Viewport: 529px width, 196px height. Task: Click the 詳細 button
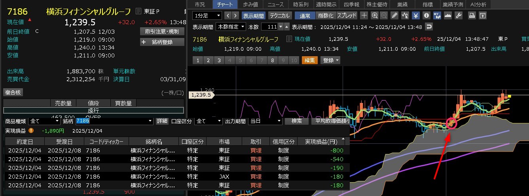point(162,121)
